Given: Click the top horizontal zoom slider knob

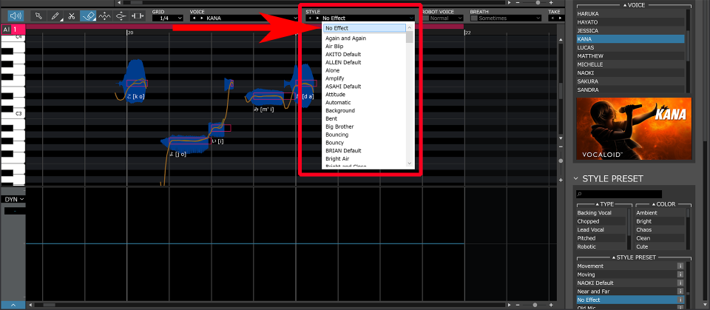Looking at the screenshot, I should tap(538, 2).
